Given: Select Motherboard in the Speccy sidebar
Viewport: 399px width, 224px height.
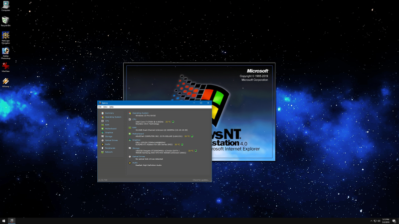Looking at the screenshot, I should pyautogui.click(x=111, y=129).
